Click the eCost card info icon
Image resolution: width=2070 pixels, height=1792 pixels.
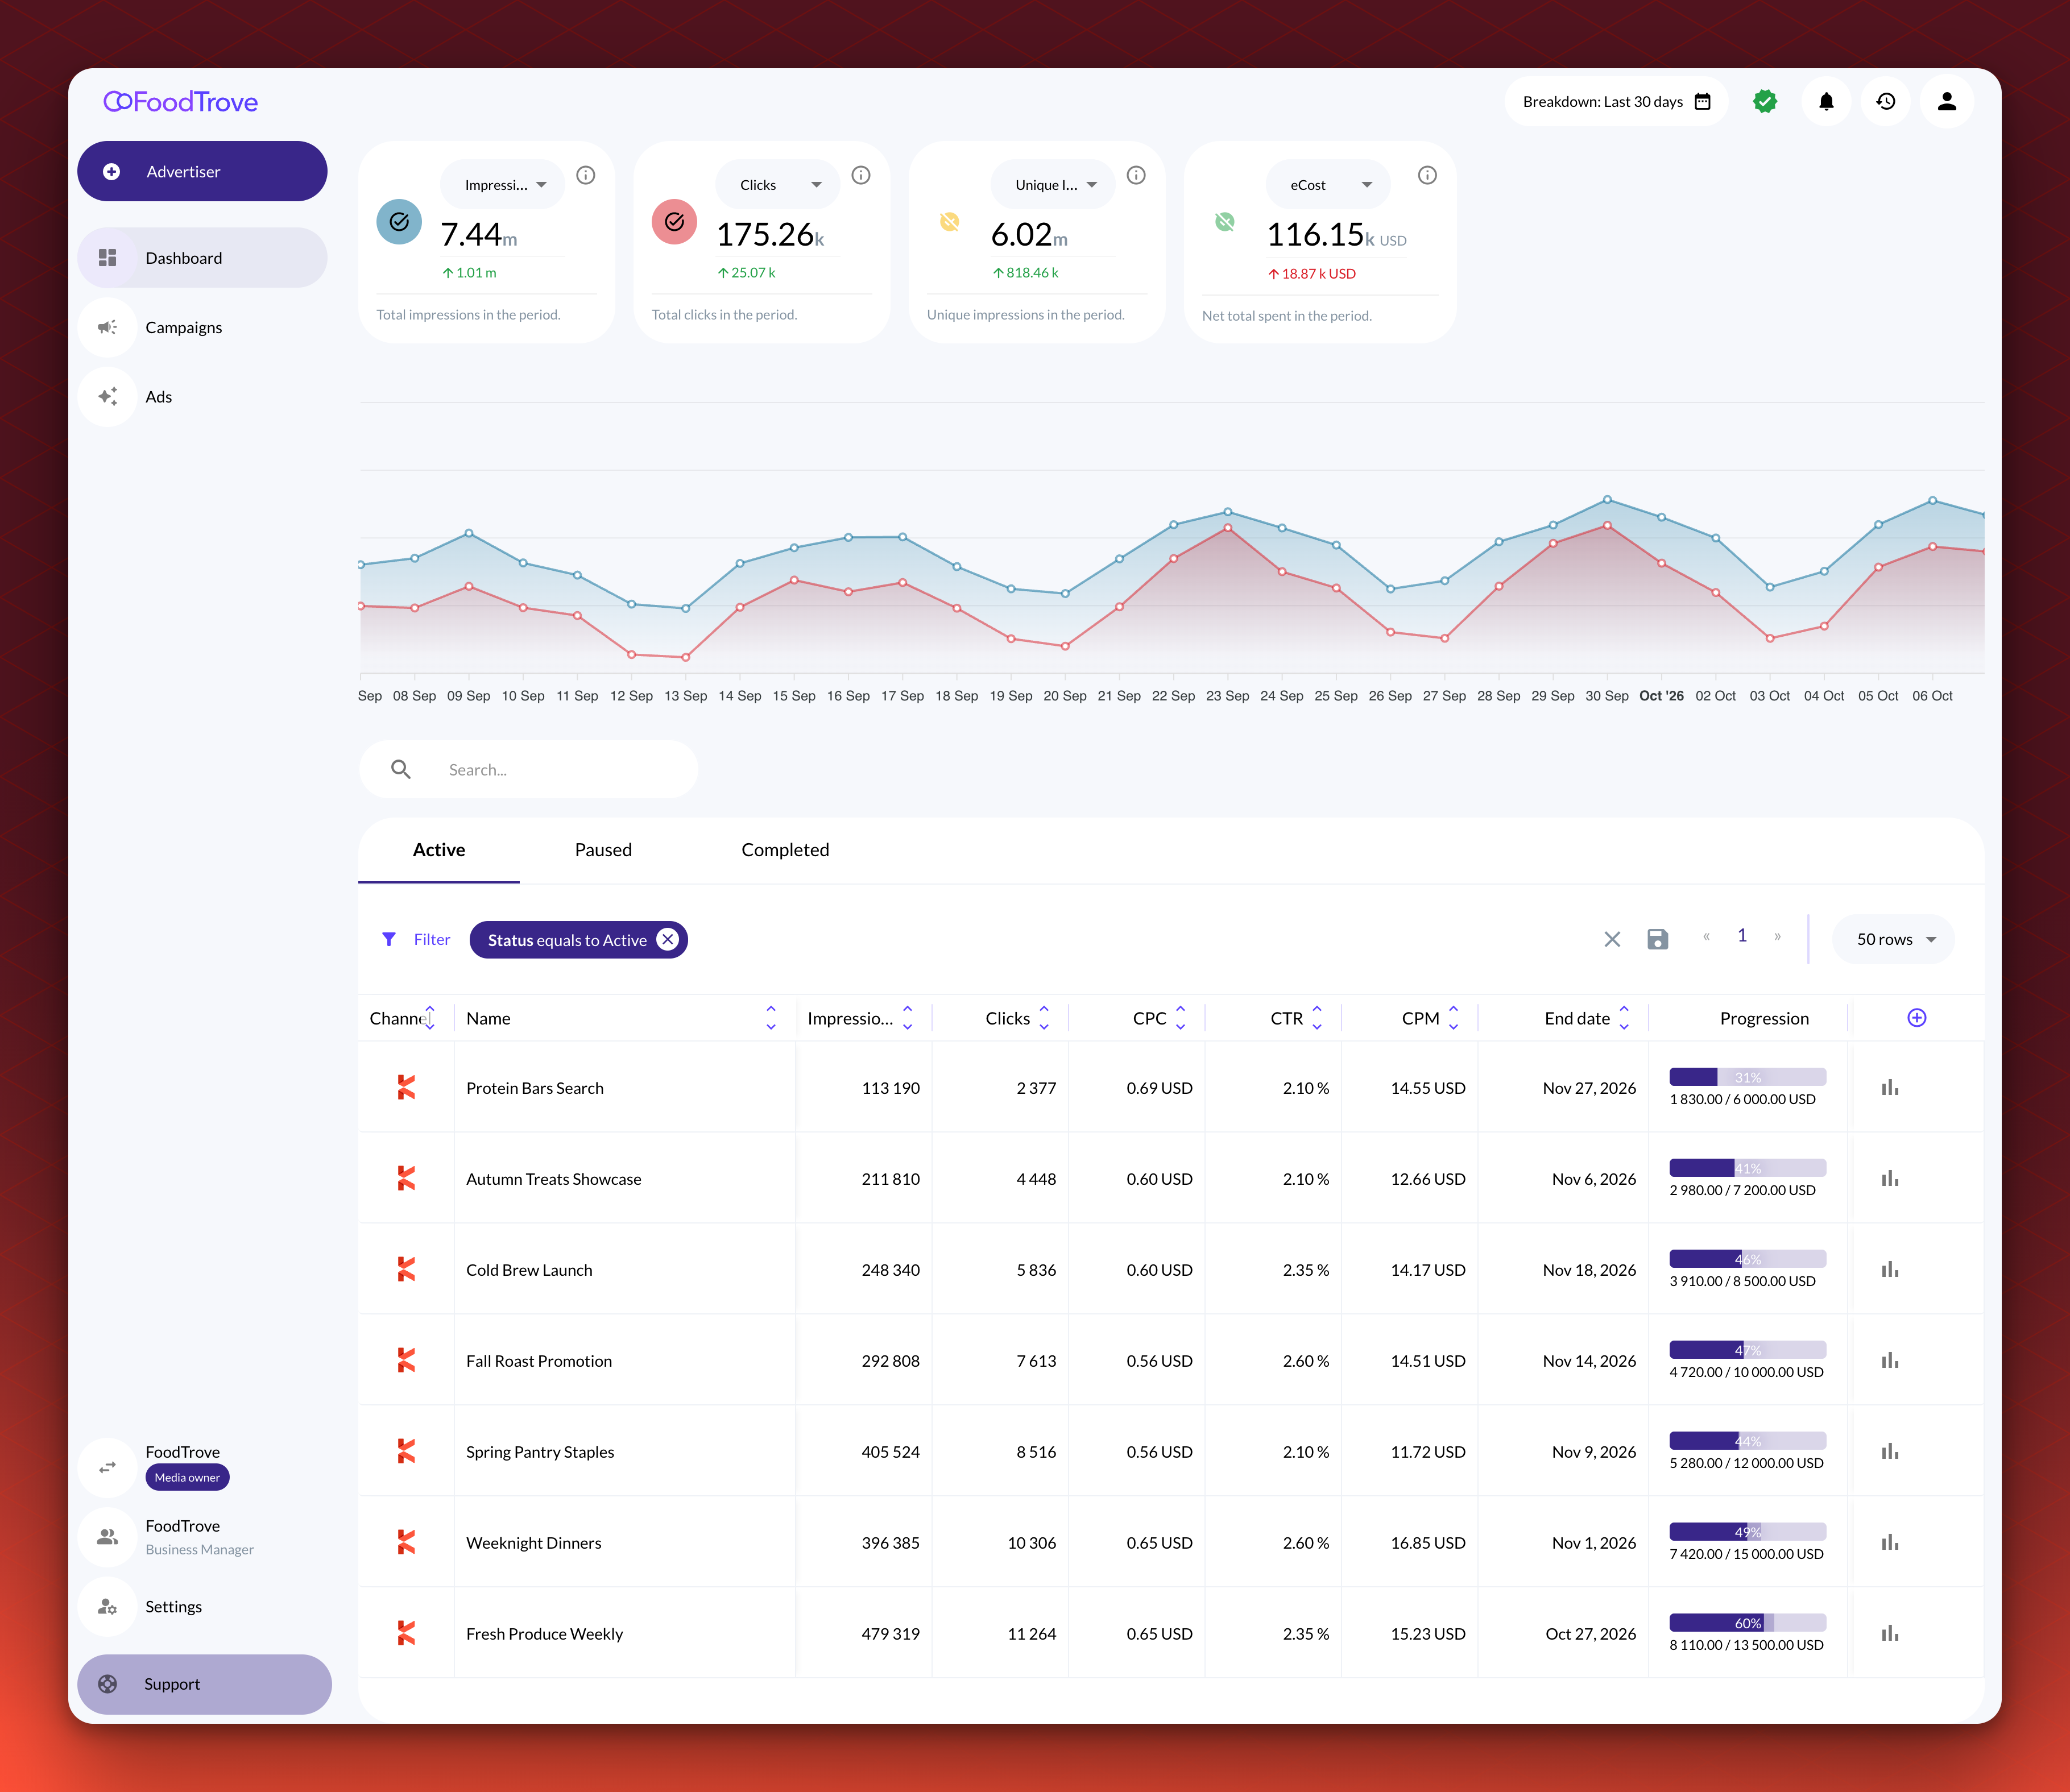tap(1427, 175)
